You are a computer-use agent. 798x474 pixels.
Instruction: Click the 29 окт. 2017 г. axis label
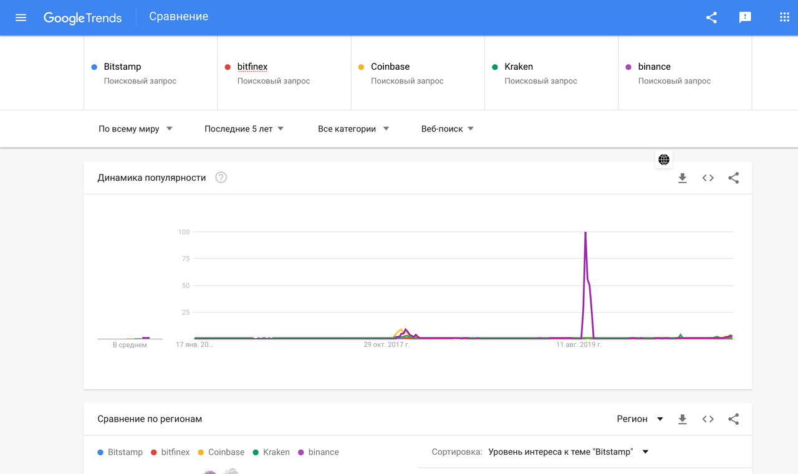387,344
